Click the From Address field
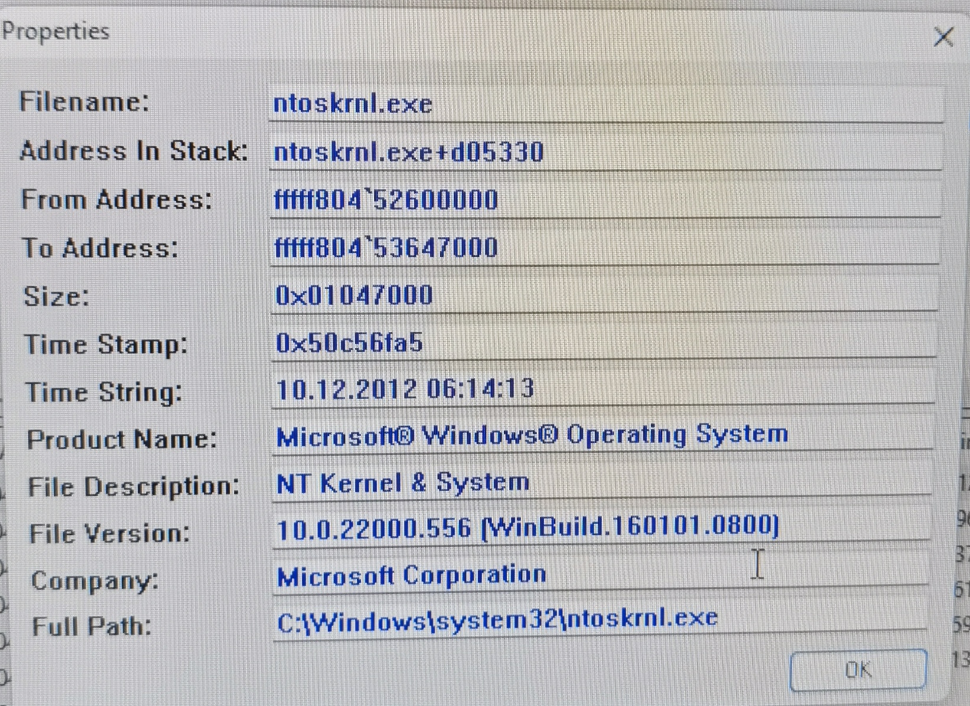 pyautogui.click(x=605, y=200)
